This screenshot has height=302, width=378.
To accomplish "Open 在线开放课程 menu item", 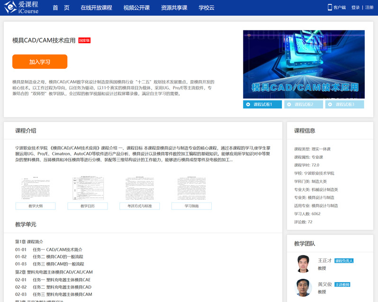I will pyautogui.click(x=96, y=8).
